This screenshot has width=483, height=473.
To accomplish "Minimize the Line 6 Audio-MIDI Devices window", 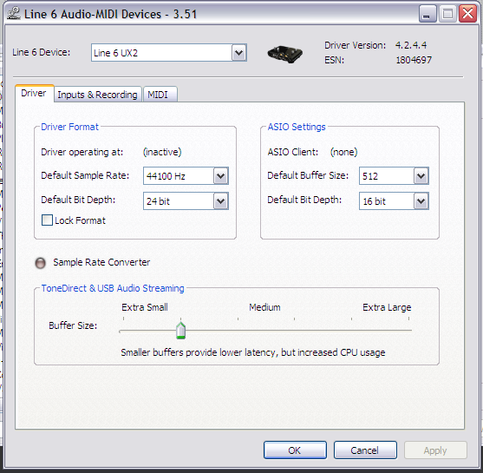I will [428, 14].
